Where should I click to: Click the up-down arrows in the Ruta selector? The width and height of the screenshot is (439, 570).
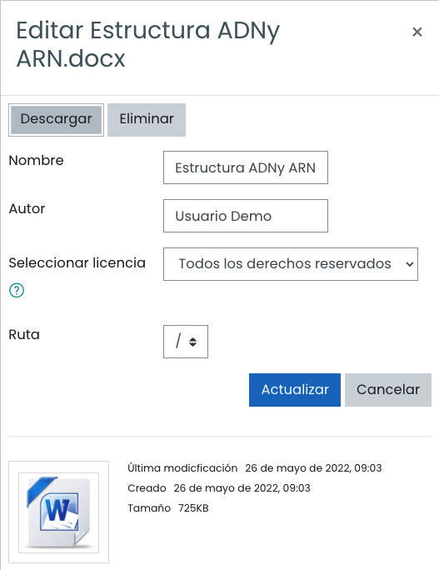[x=192, y=342]
